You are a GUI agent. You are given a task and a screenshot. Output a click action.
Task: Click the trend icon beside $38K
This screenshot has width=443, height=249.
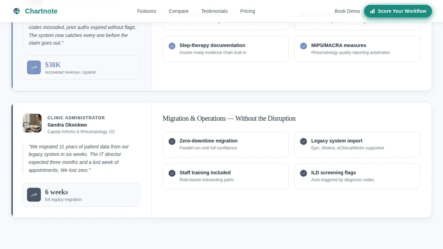pyautogui.click(x=34, y=67)
